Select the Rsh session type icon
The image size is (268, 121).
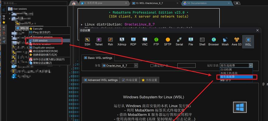(110, 40)
